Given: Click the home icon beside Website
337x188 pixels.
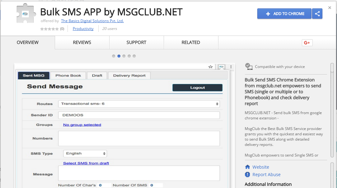Looking at the screenshot, I should 247,167.
